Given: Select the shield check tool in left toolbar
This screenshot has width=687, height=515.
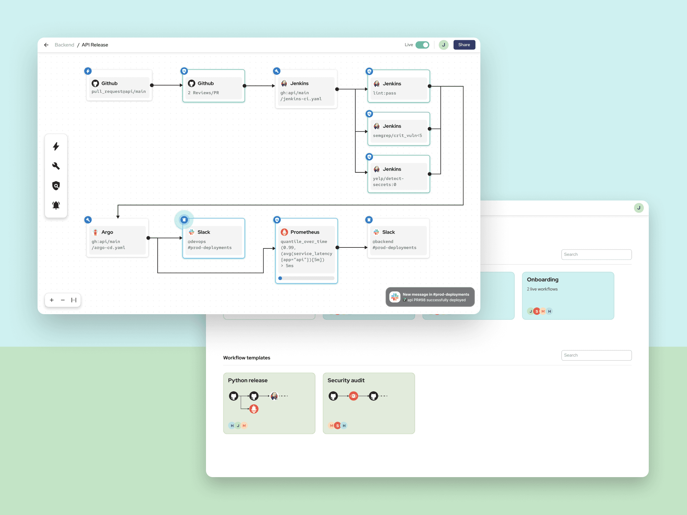Looking at the screenshot, I should coord(56,186).
